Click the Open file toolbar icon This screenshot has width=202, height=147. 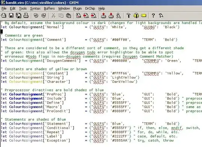point(4,16)
